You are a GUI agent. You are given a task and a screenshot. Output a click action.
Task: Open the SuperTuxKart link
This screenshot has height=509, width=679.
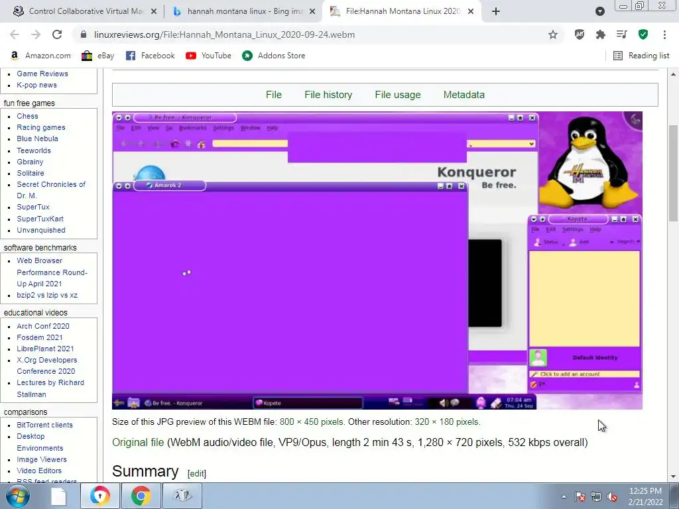[40, 219]
